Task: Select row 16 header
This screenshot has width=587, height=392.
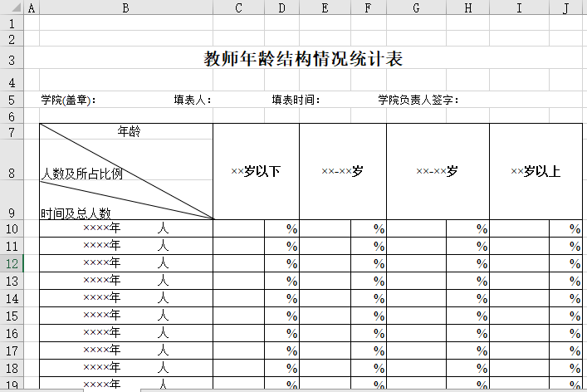Action: (x=12, y=333)
